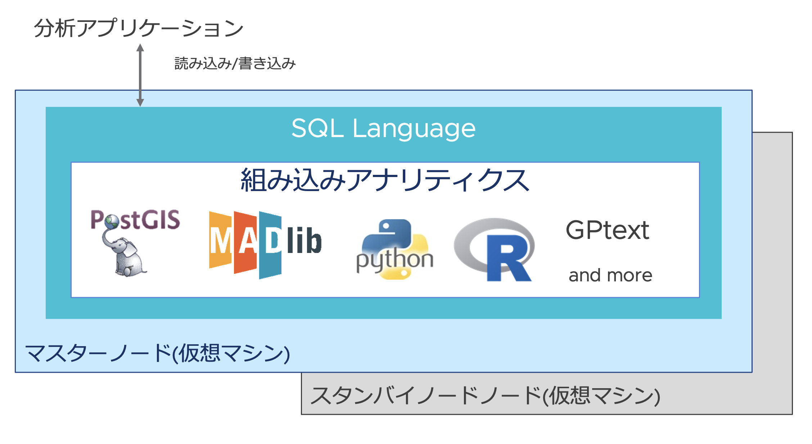Screen dimensions: 812x444
Task: Click the マスターノード(仮想マシン) label
Action: 157,353
